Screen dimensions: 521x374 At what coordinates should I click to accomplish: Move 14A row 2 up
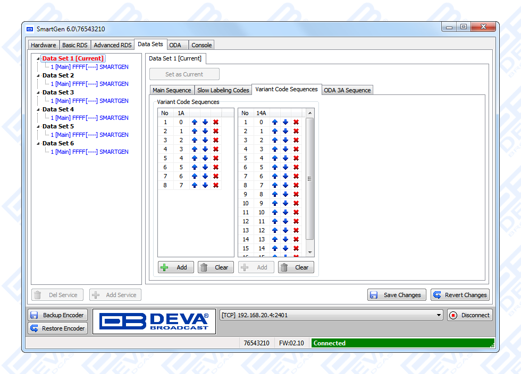275,131
